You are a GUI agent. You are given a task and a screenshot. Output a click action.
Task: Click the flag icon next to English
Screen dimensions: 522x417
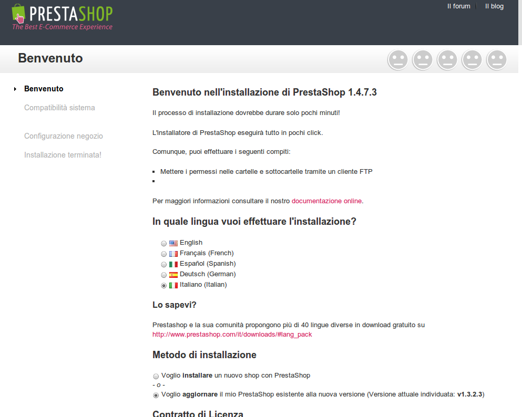click(x=173, y=243)
